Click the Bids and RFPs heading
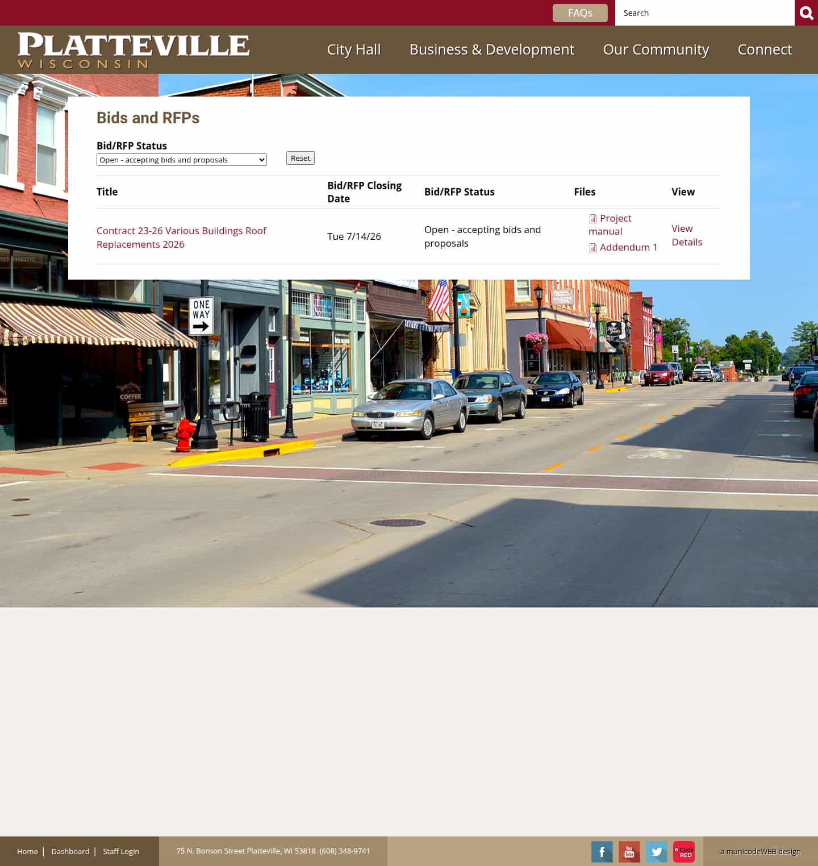This screenshot has width=818, height=866. pyautogui.click(x=148, y=118)
